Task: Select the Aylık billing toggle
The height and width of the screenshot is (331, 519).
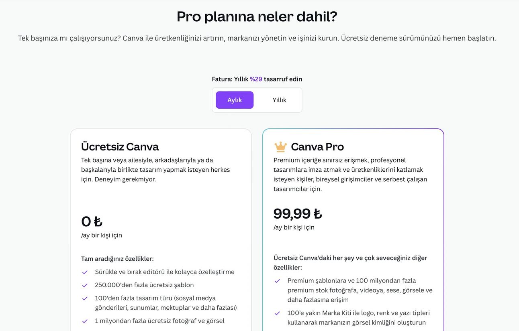Action: pos(235,100)
